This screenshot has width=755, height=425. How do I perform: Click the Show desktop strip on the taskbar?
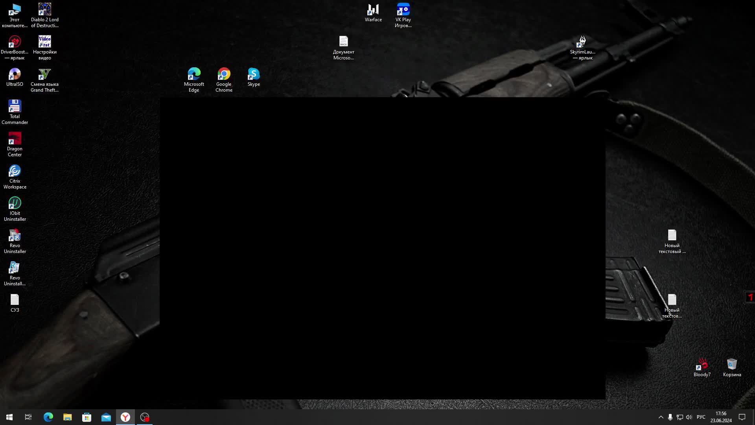coord(753,417)
